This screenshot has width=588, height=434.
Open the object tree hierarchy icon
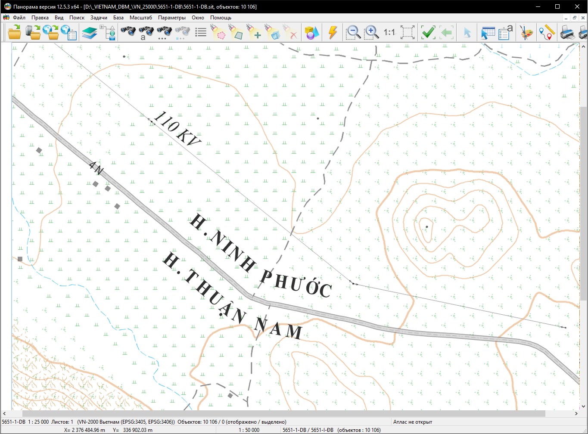pos(107,32)
